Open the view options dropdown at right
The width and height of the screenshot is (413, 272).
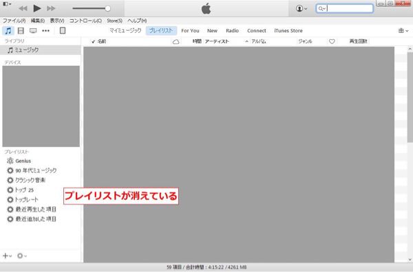403,31
